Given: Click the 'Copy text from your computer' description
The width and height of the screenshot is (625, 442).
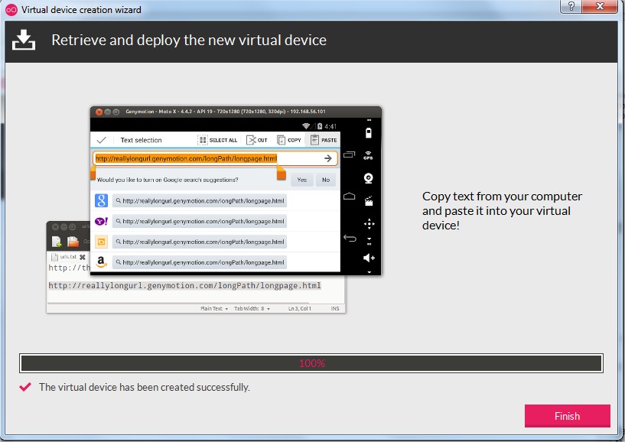Looking at the screenshot, I should (502, 211).
